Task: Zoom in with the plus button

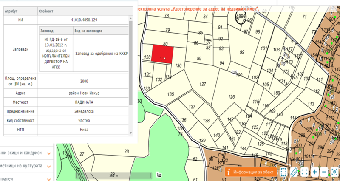Action: [314, 172]
